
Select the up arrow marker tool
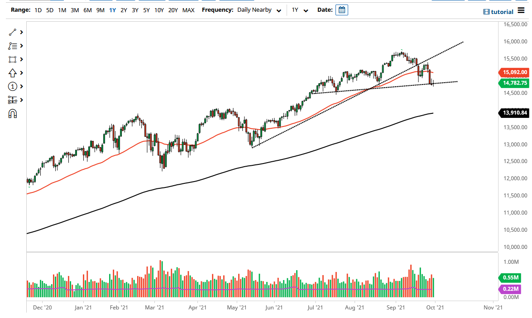pyautogui.click(x=12, y=73)
